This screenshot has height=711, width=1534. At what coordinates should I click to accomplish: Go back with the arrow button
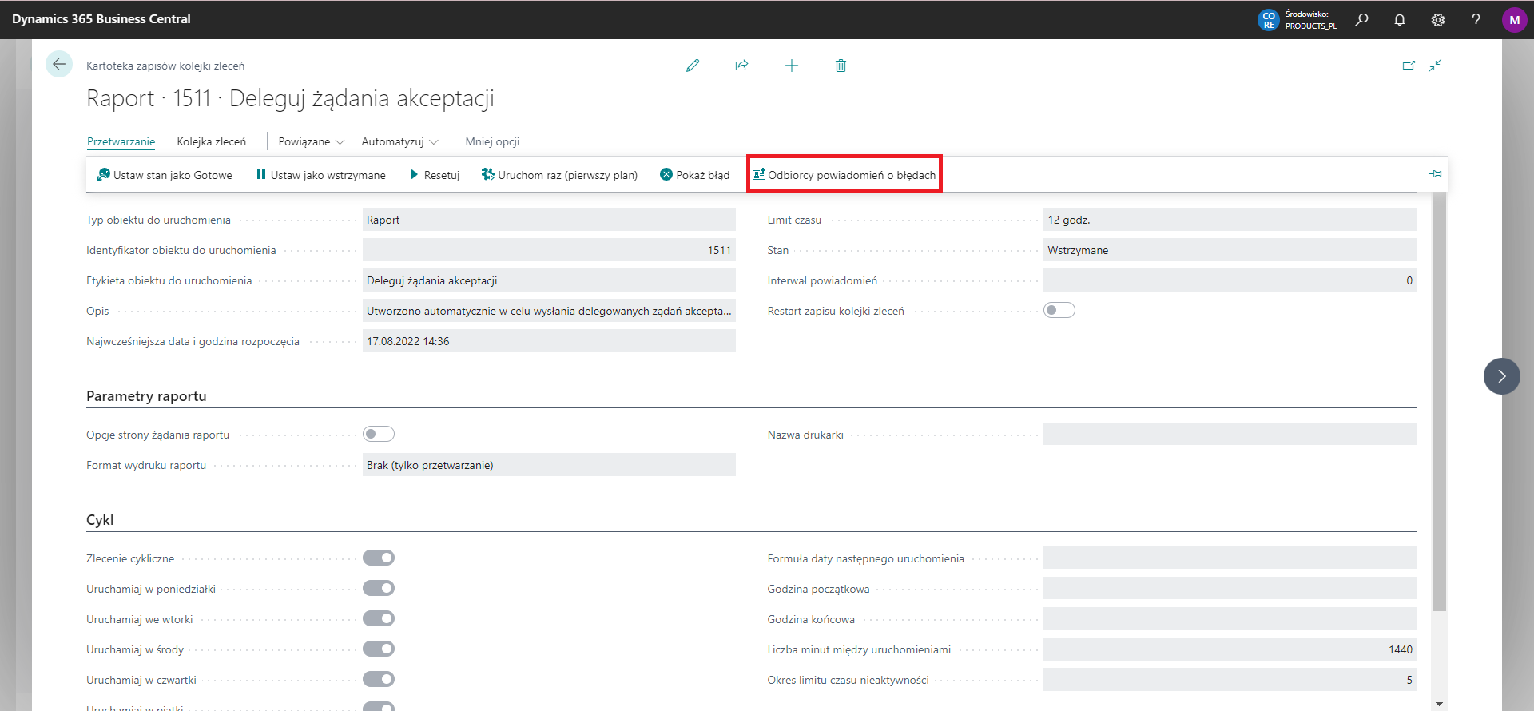pyautogui.click(x=59, y=65)
